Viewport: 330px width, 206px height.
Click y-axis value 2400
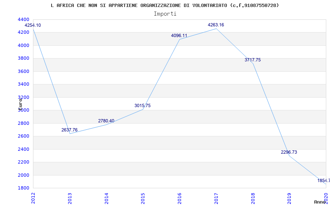(24, 149)
